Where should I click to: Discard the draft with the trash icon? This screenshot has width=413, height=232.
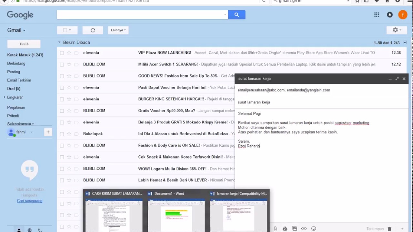pyautogui.click(x=389, y=229)
